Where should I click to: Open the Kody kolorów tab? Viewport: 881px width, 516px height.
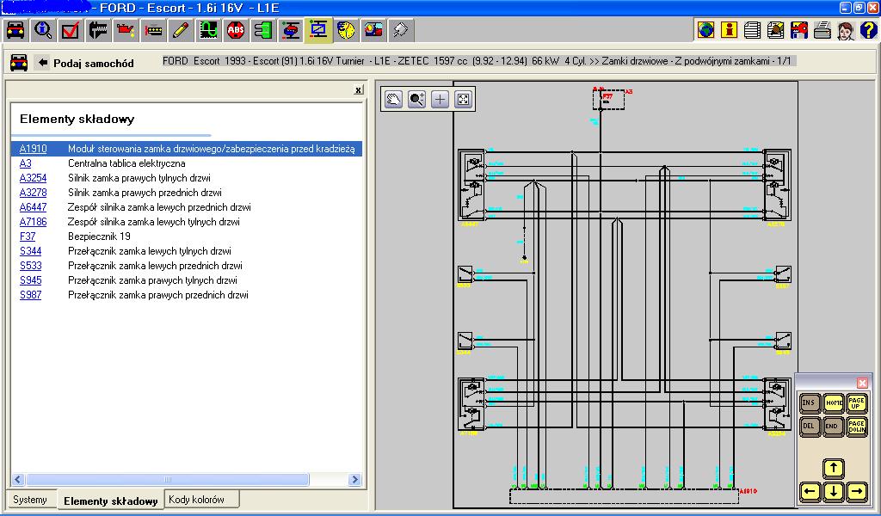[196, 499]
